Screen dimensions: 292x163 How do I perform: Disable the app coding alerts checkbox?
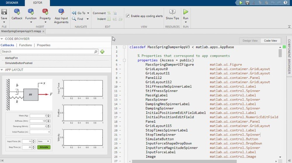(128, 16)
